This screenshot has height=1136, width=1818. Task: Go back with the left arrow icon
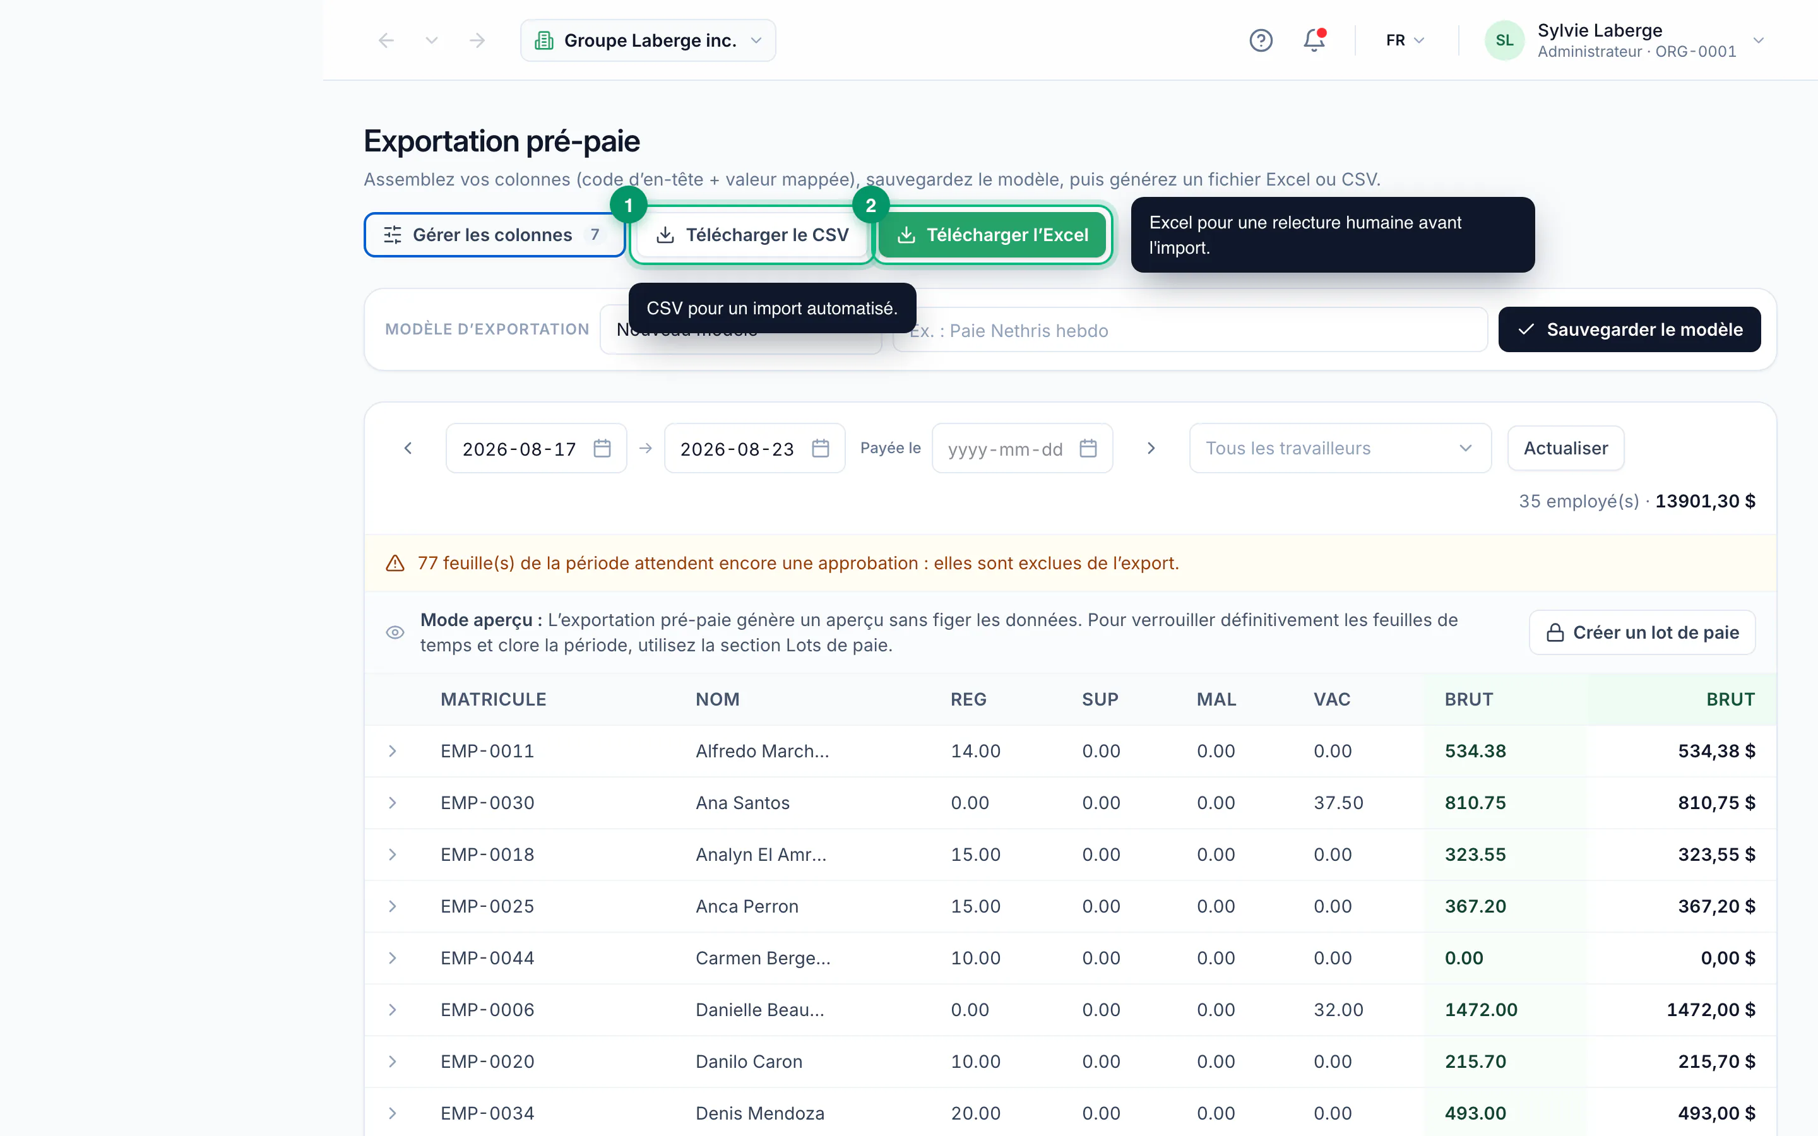click(x=386, y=40)
